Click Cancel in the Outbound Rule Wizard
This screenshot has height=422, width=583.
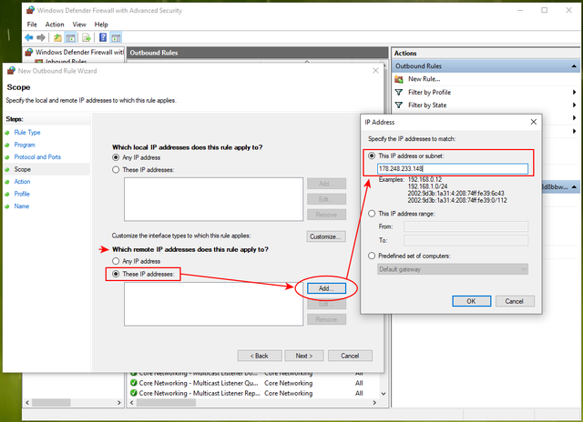pyautogui.click(x=350, y=356)
